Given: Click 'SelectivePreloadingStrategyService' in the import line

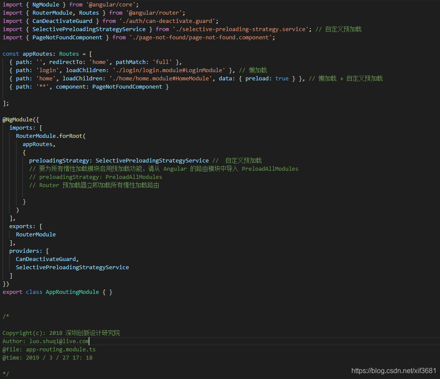Looking at the screenshot, I should pyautogui.click(x=89, y=29).
